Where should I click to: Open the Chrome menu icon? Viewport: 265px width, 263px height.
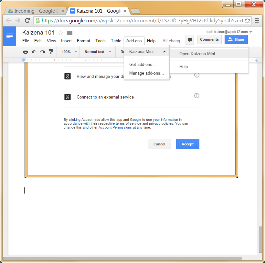click(257, 21)
